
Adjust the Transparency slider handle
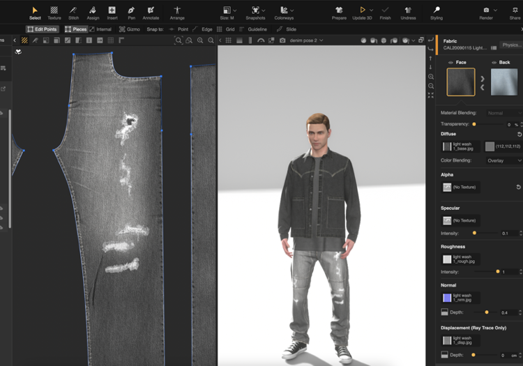coord(474,124)
